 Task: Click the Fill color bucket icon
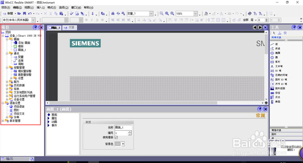206,14
